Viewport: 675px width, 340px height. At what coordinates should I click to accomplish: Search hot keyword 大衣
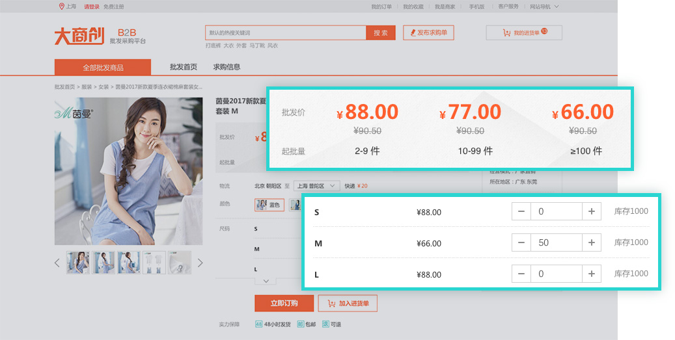pyautogui.click(x=228, y=46)
